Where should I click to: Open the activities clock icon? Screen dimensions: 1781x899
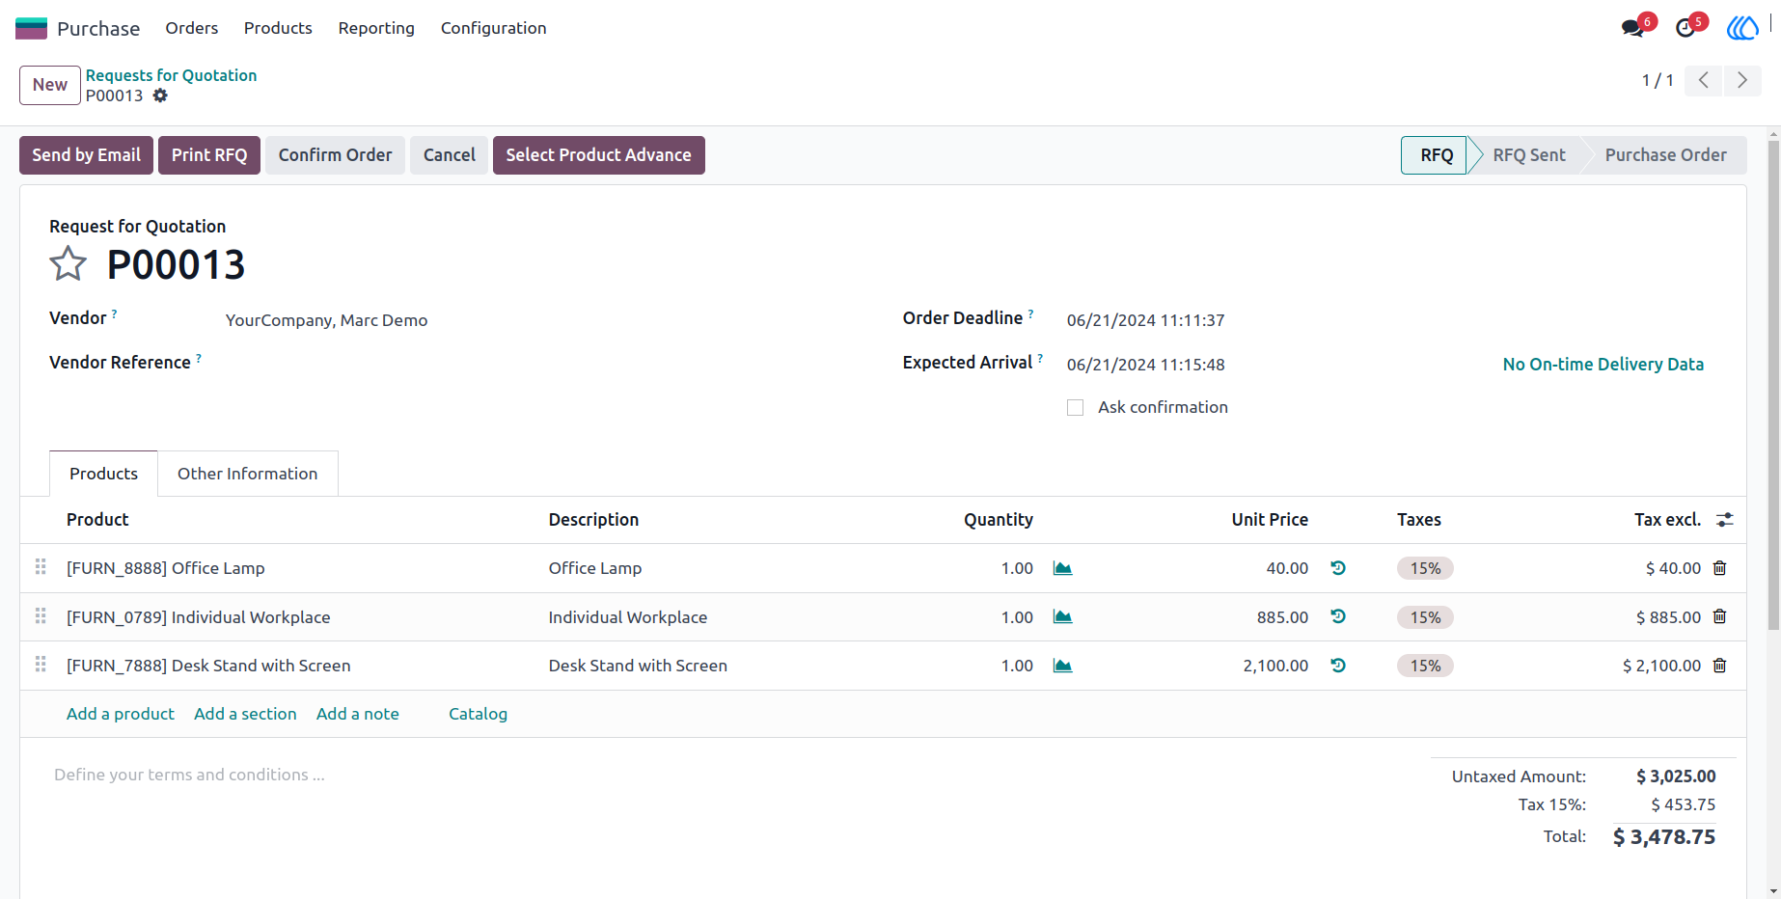[x=1685, y=28]
